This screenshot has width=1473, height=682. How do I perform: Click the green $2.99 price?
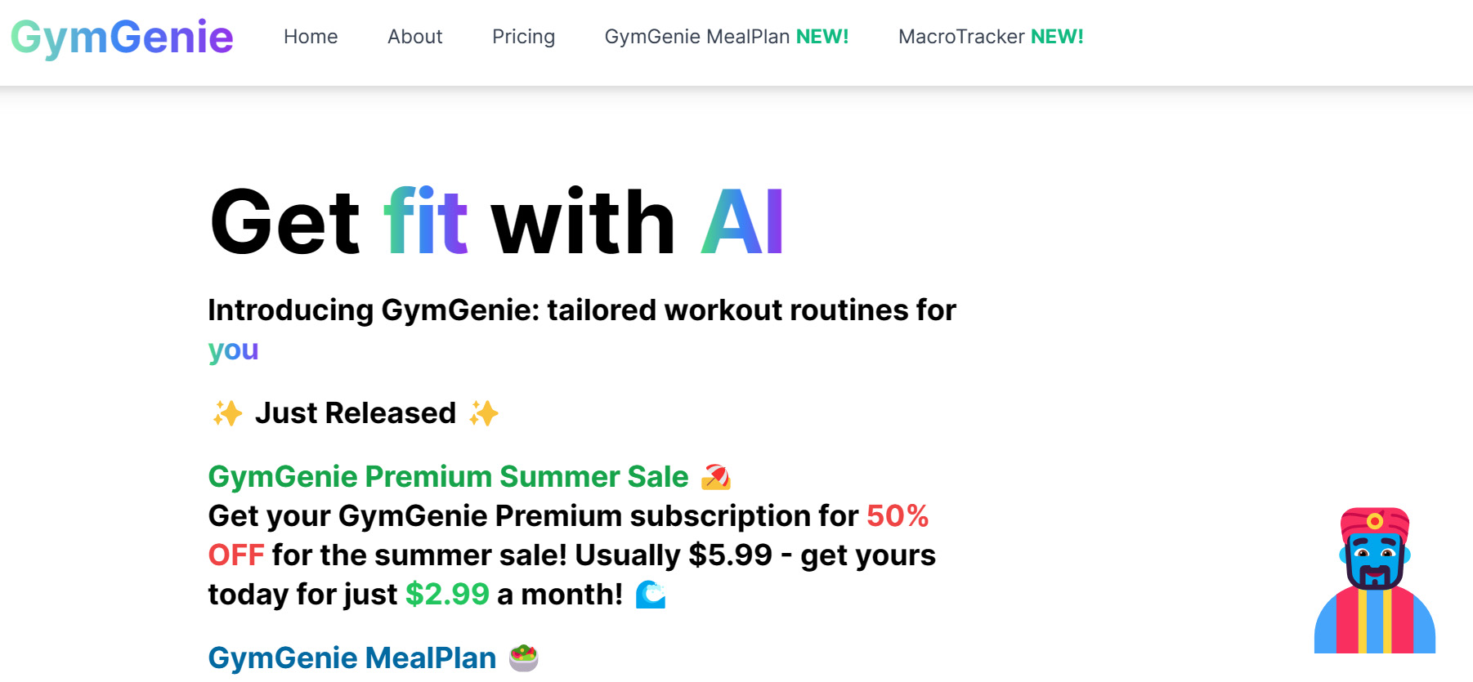tap(447, 595)
